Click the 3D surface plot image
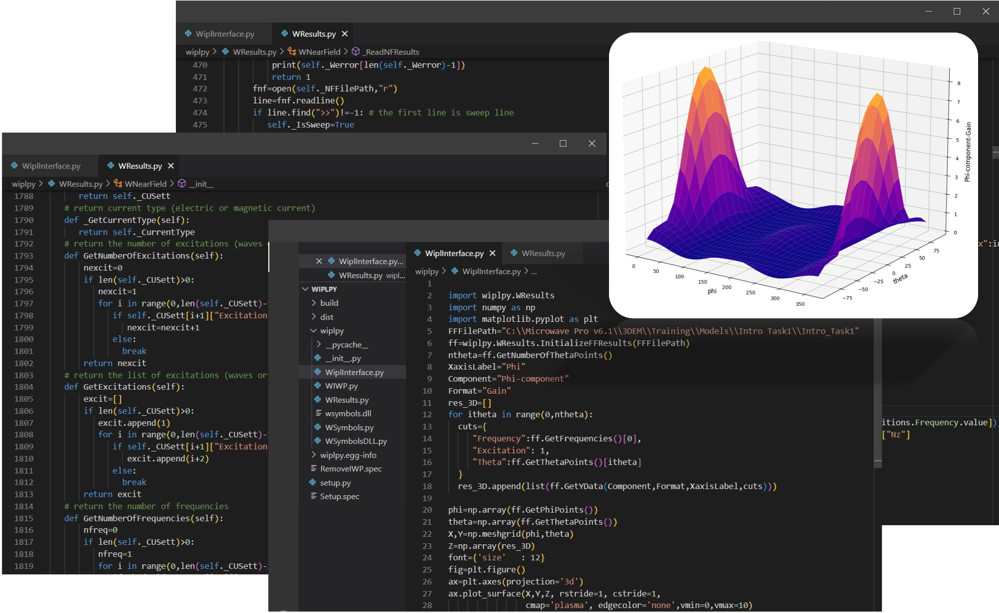 (x=793, y=175)
